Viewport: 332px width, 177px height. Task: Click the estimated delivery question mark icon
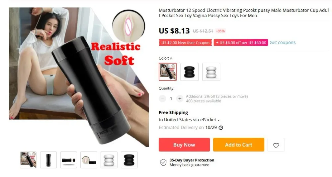coord(221,128)
